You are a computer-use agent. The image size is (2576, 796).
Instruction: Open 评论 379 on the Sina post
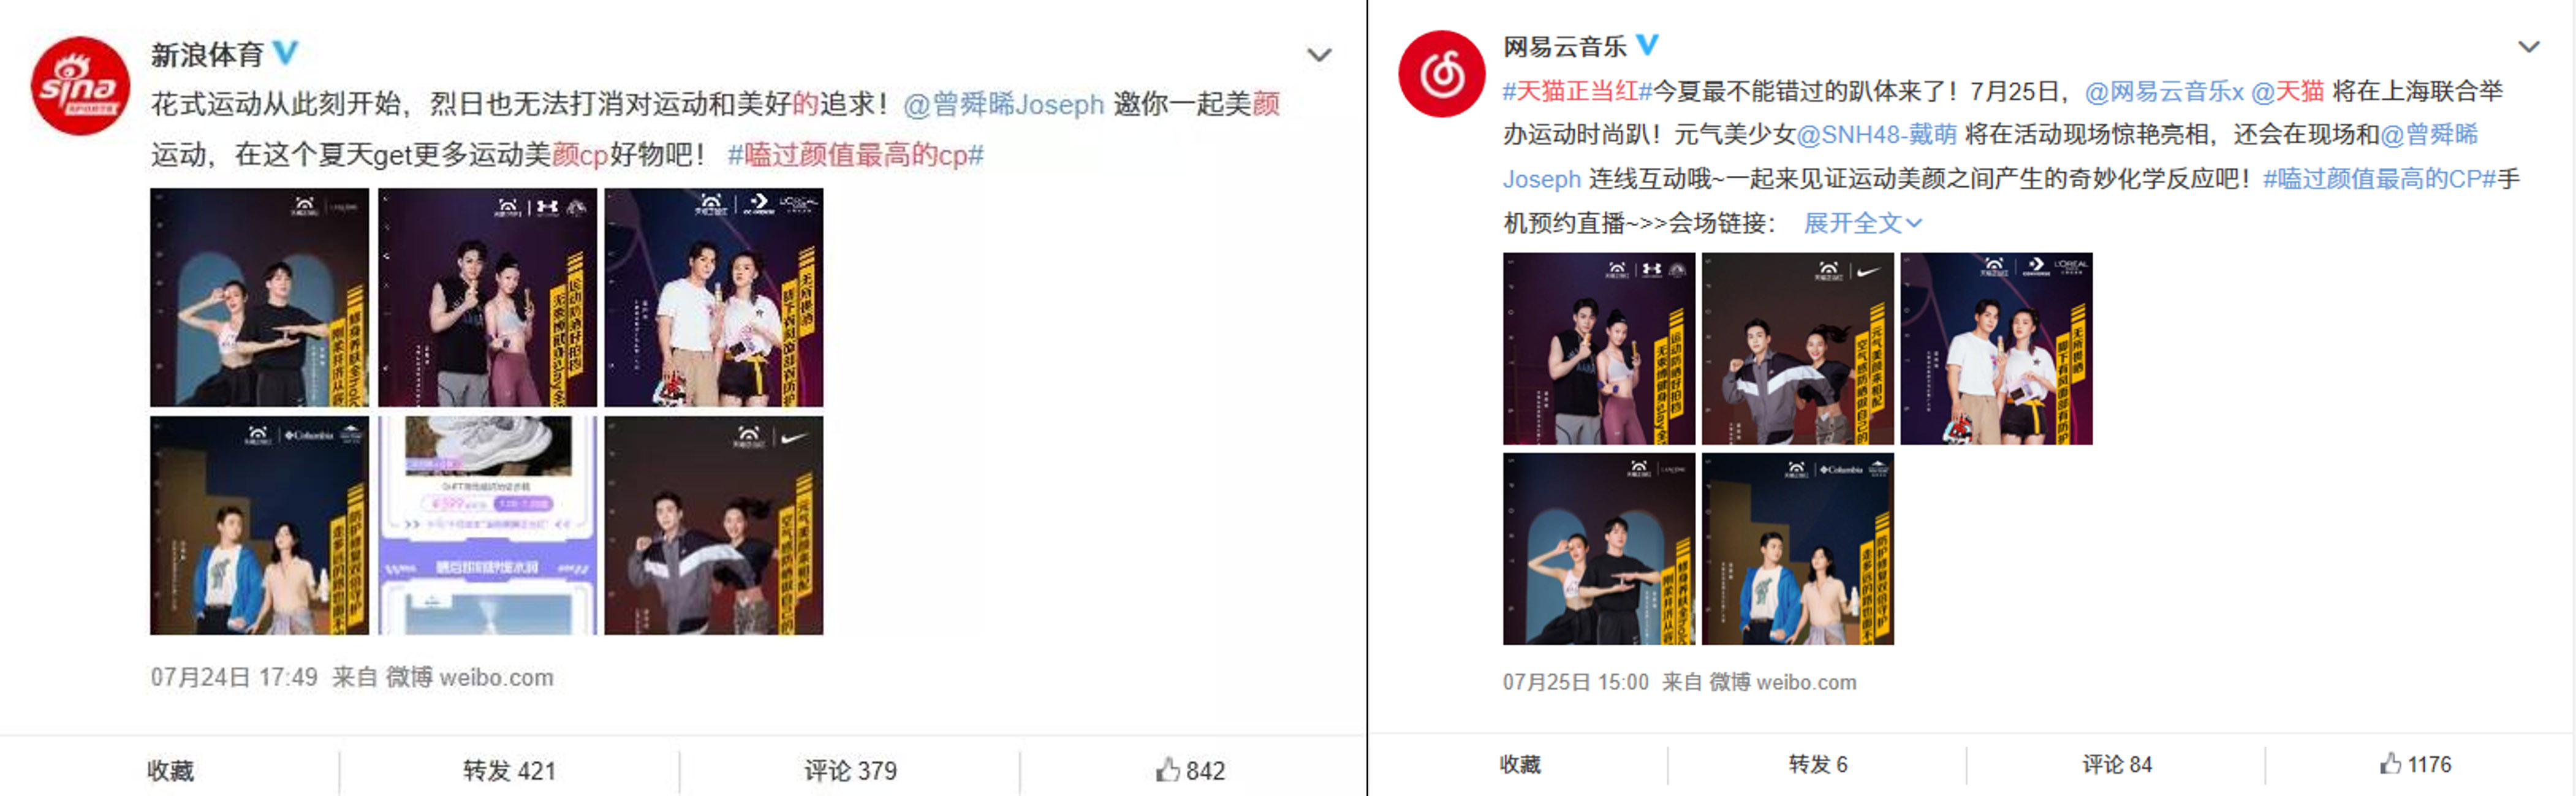850,770
